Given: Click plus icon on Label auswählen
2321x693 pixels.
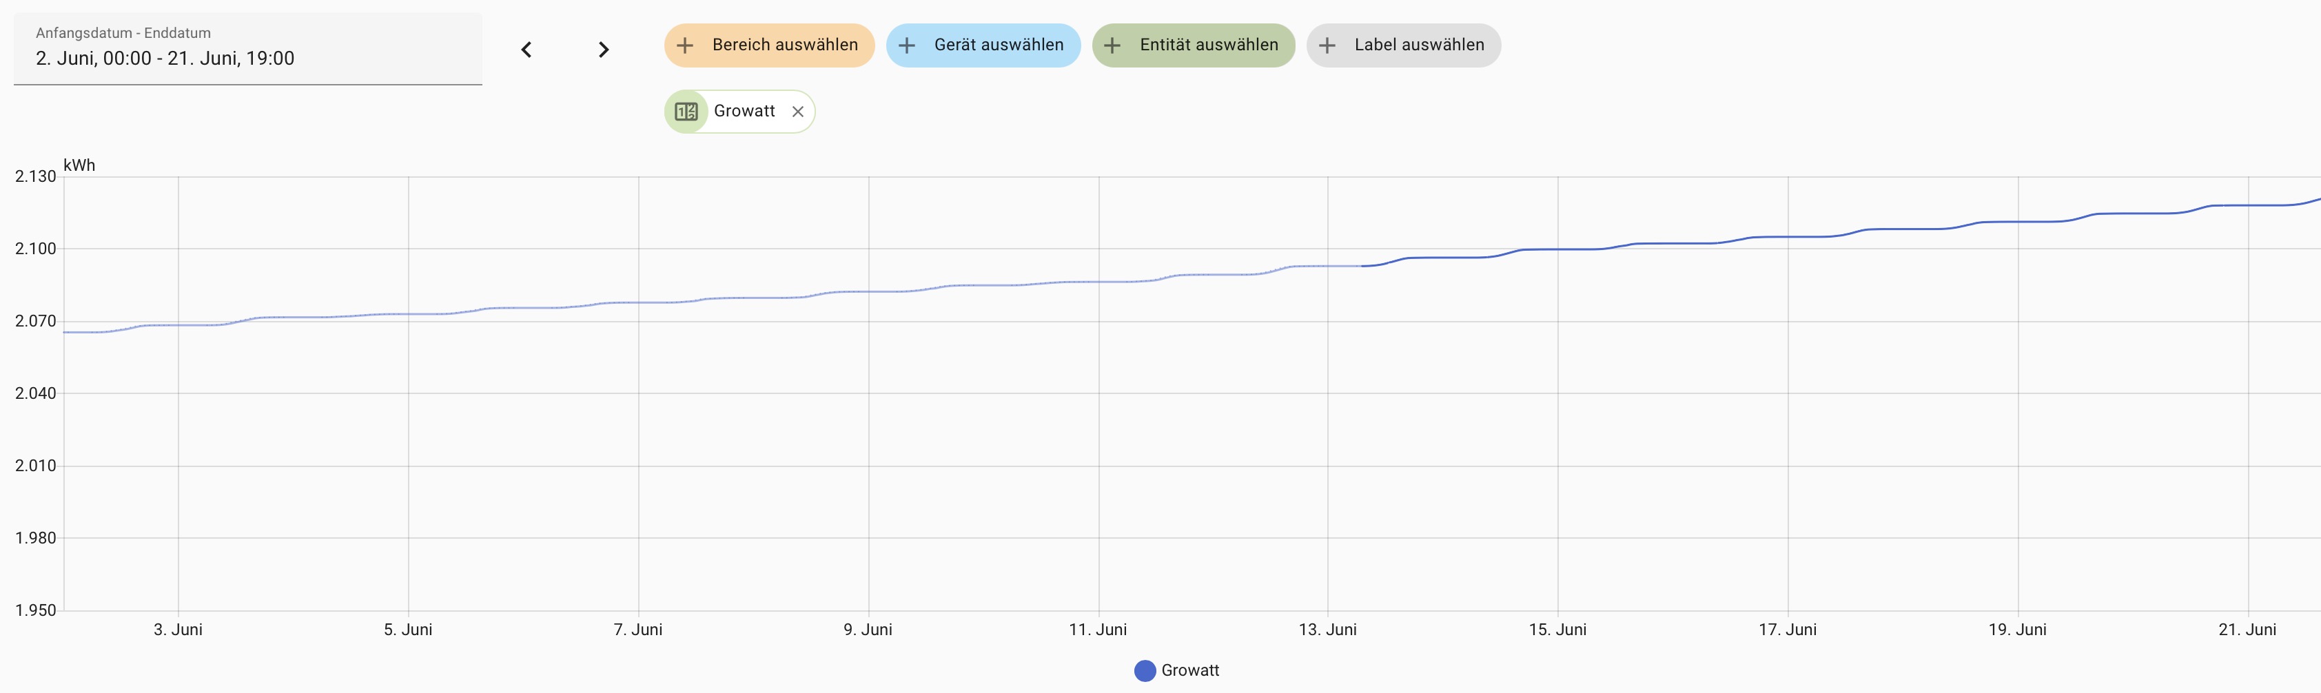Looking at the screenshot, I should [1327, 45].
